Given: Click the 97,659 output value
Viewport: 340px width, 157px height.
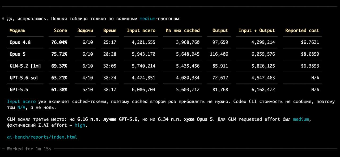Looking at the screenshot, I should pos(220,42).
